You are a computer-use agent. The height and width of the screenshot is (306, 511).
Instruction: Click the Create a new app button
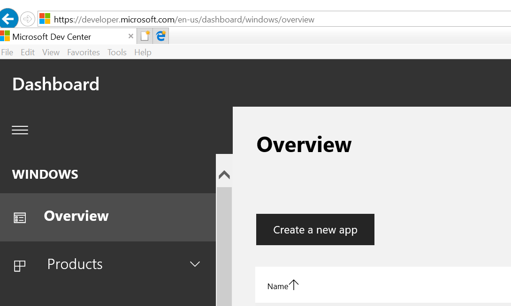tap(315, 230)
